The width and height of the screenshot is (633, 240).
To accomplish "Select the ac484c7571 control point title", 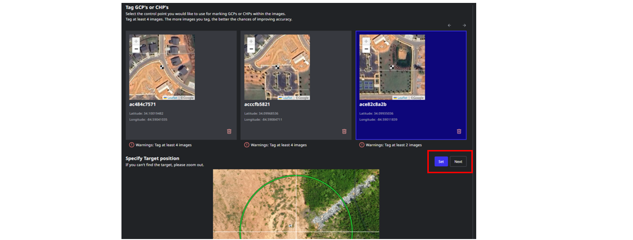I will coord(142,104).
